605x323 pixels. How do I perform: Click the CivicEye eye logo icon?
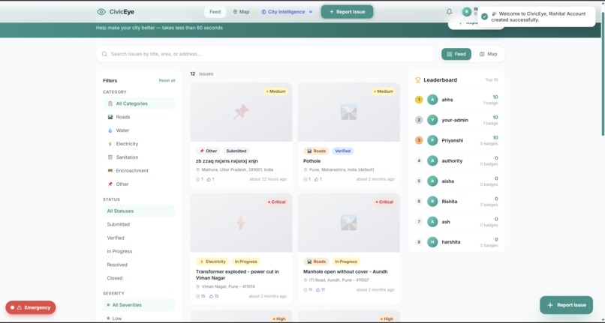(101, 12)
